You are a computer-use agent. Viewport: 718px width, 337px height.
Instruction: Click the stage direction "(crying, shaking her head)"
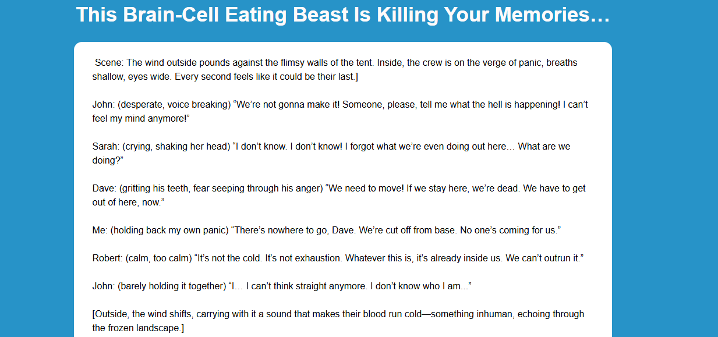pos(176,147)
